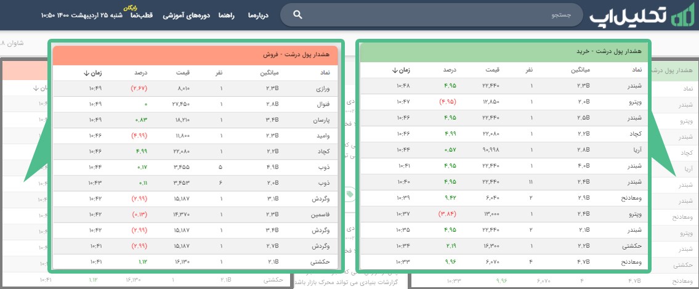Open the راهنما menu item
The image size is (699, 289).
pyautogui.click(x=227, y=15)
